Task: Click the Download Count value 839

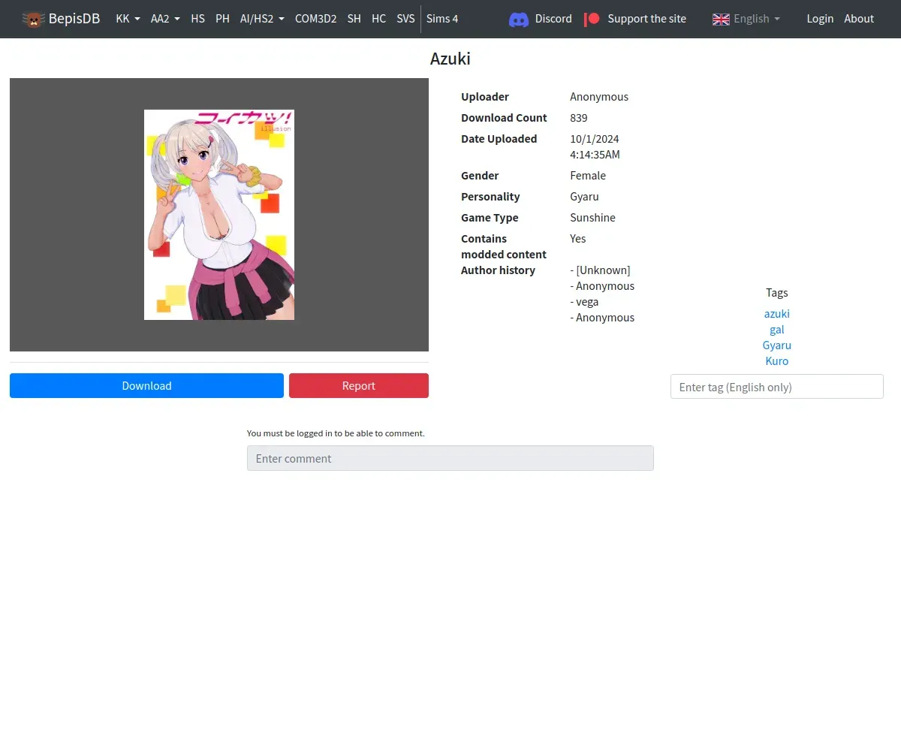Action: pyautogui.click(x=579, y=118)
